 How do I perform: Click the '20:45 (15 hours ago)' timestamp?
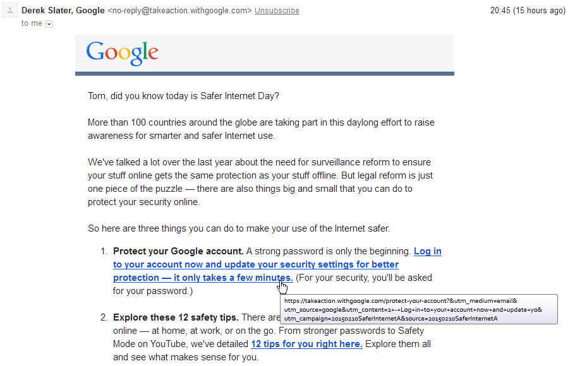(x=528, y=10)
